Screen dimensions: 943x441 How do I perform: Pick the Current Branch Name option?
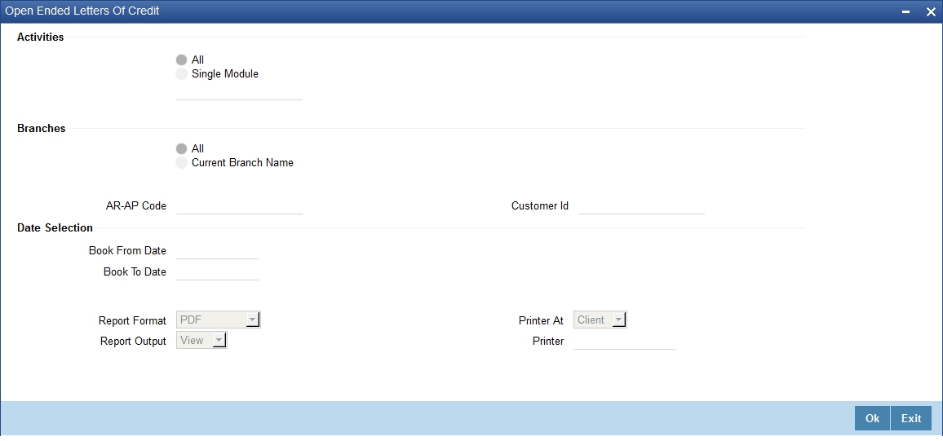181,163
